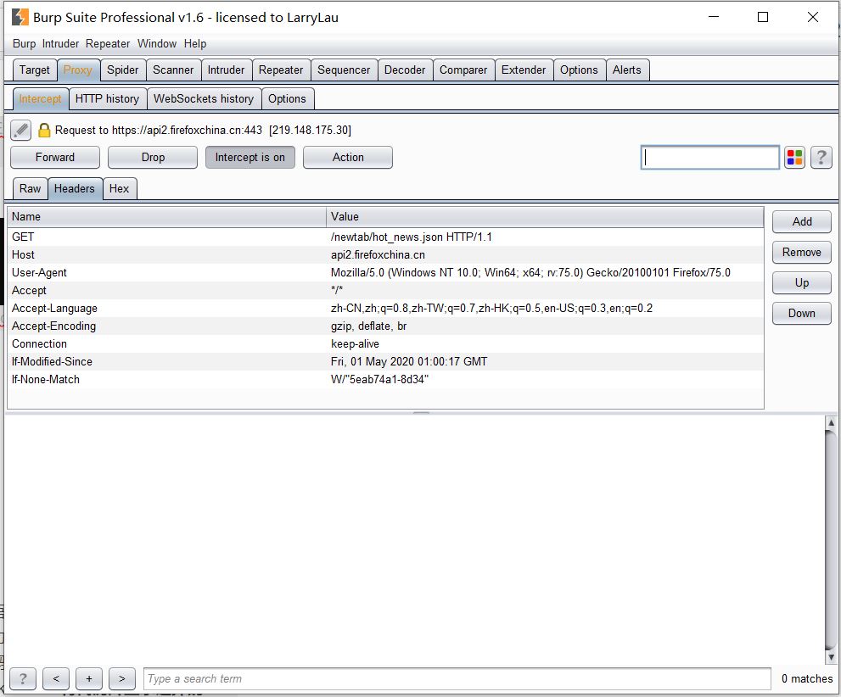841x697 pixels.
Task: Click the comment input field
Action: [x=709, y=158]
